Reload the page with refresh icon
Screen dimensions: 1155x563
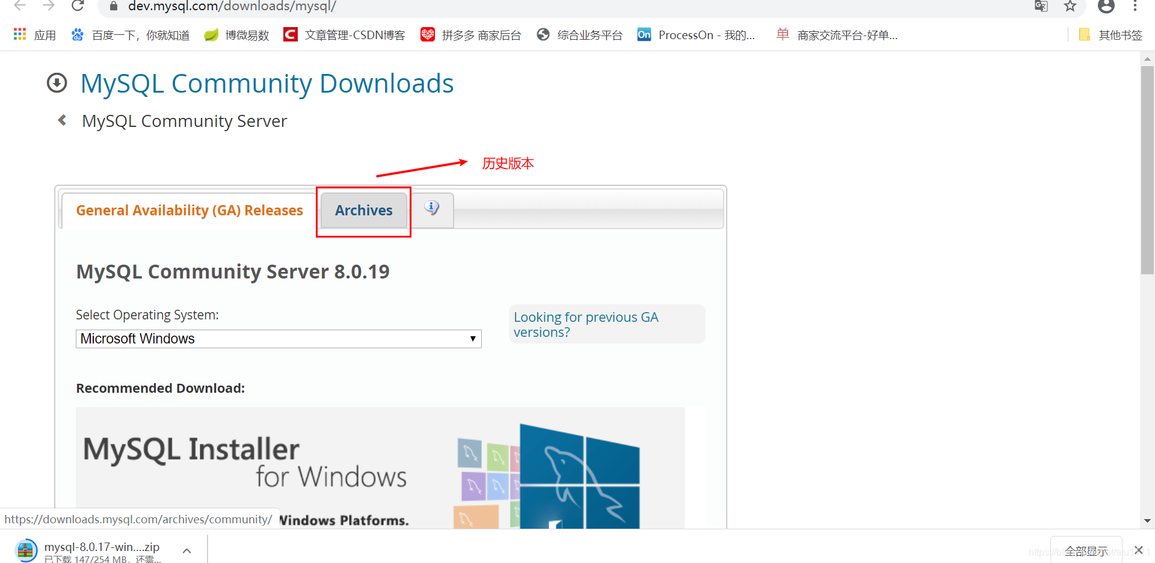coord(78,6)
